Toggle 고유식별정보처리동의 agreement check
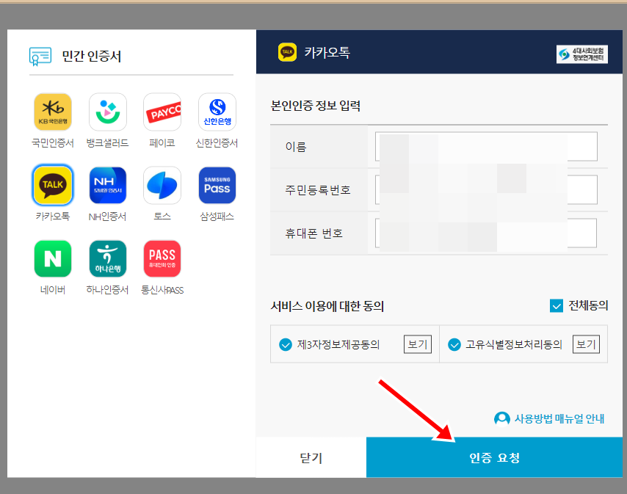This screenshot has width=627, height=494. (454, 344)
